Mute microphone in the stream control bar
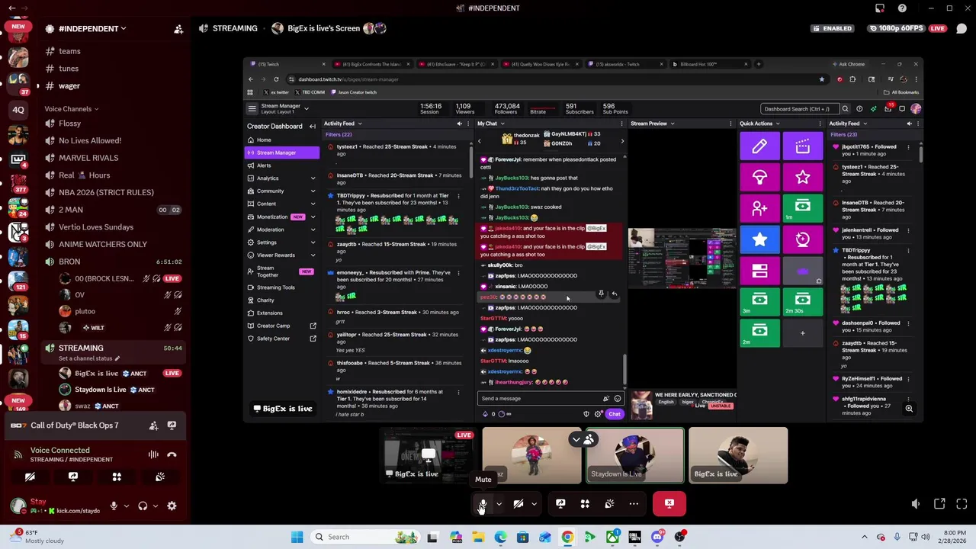 pos(483,503)
